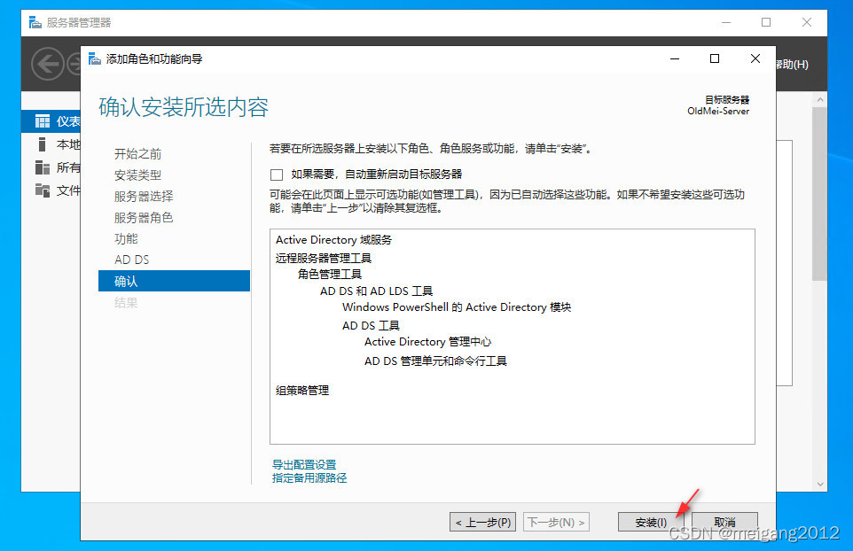The width and height of the screenshot is (853, 551).
Task: Select 服务器角色 wizard step
Action: (x=144, y=217)
